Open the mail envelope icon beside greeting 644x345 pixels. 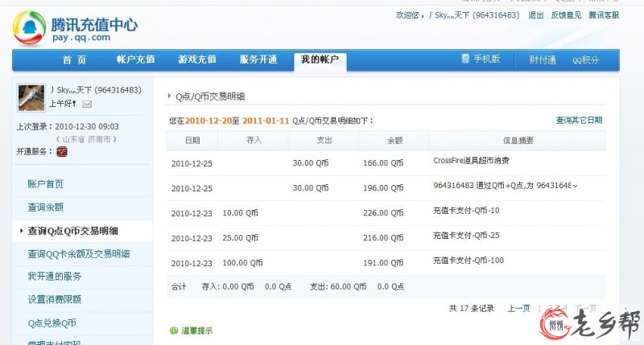tap(87, 104)
